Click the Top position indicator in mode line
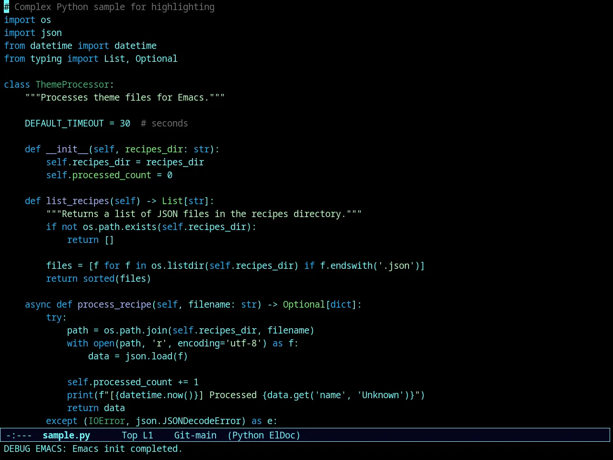613x460 pixels. pyautogui.click(x=129, y=435)
